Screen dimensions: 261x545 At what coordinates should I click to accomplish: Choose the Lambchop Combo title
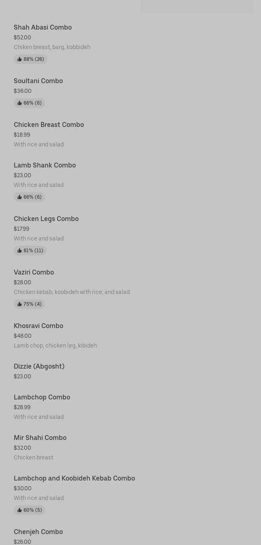coord(42,397)
